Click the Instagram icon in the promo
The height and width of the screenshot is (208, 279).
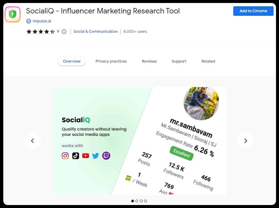click(65, 156)
